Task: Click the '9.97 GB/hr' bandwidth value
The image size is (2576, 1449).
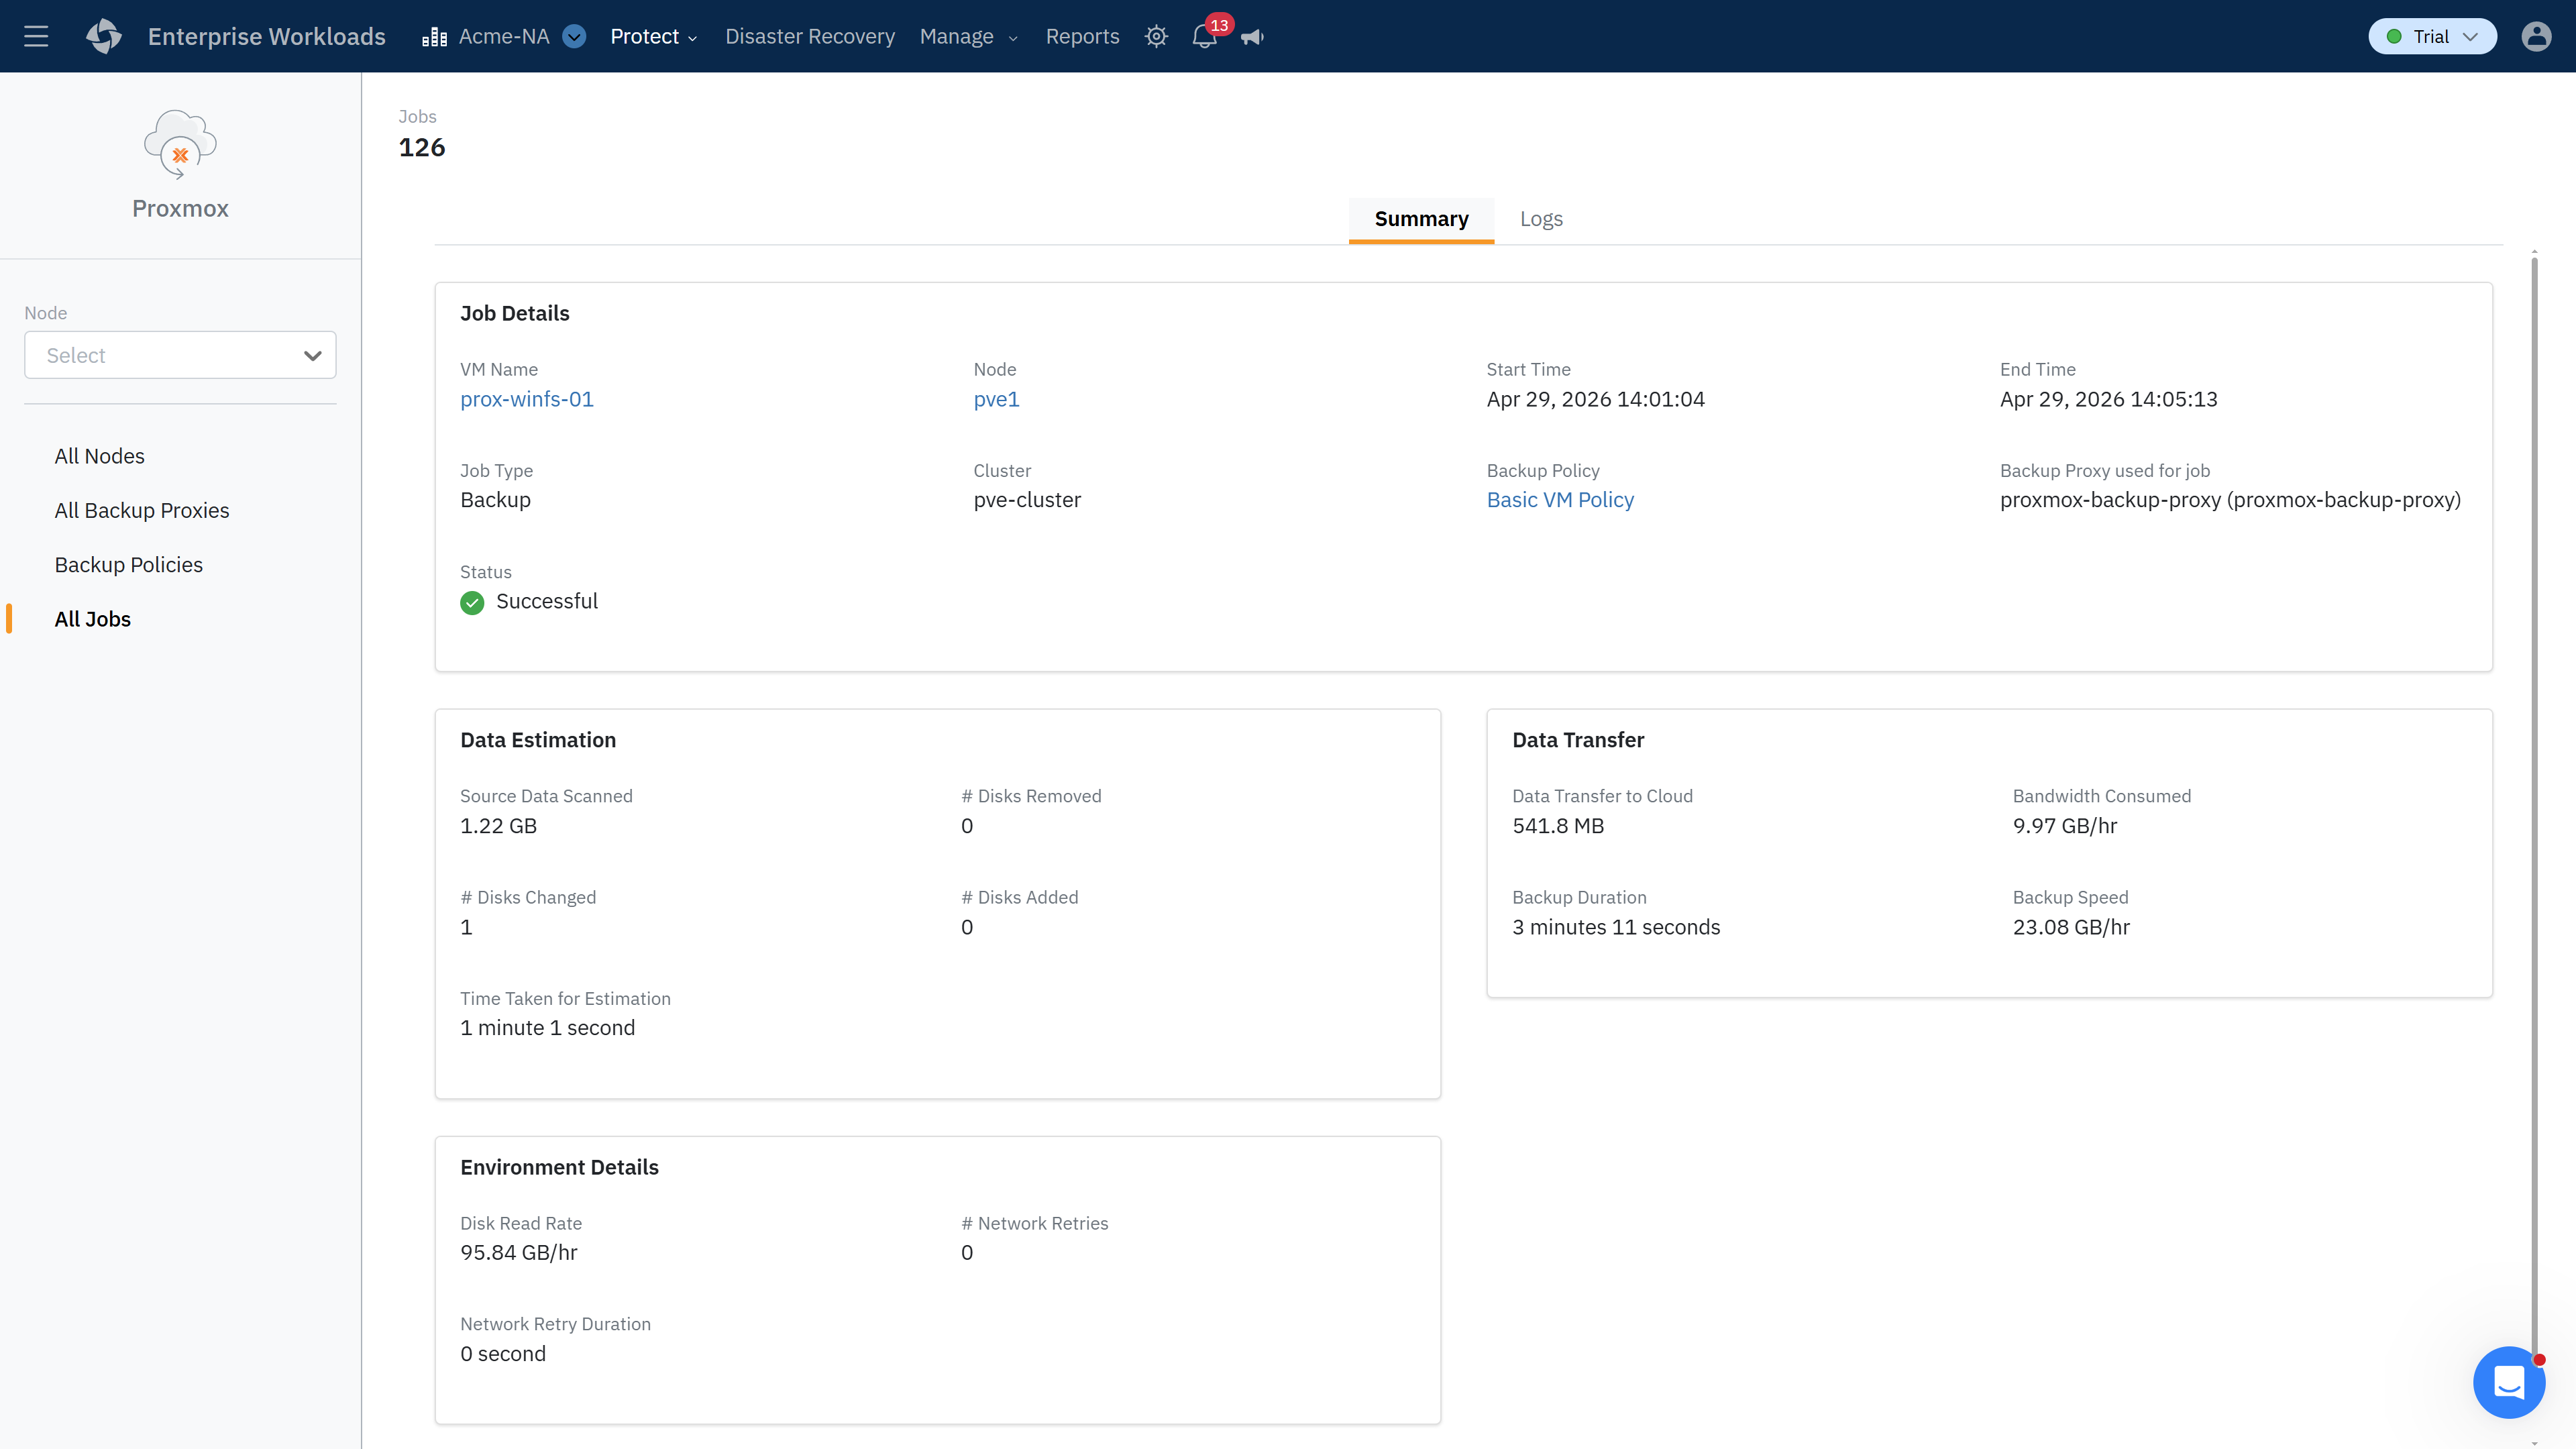Action: [2065, 826]
